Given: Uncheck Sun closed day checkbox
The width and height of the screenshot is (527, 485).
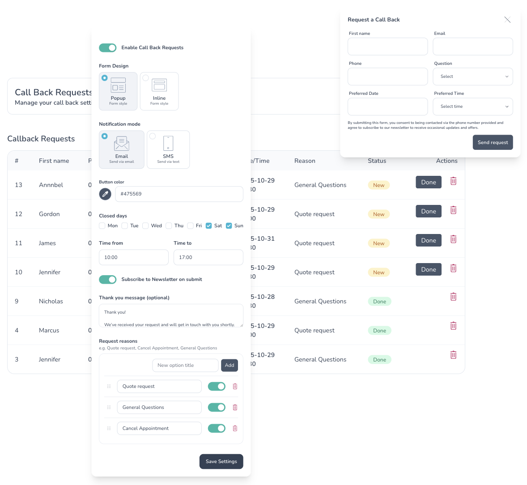Looking at the screenshot, I should pyautogui.click(x=229, y=225).
